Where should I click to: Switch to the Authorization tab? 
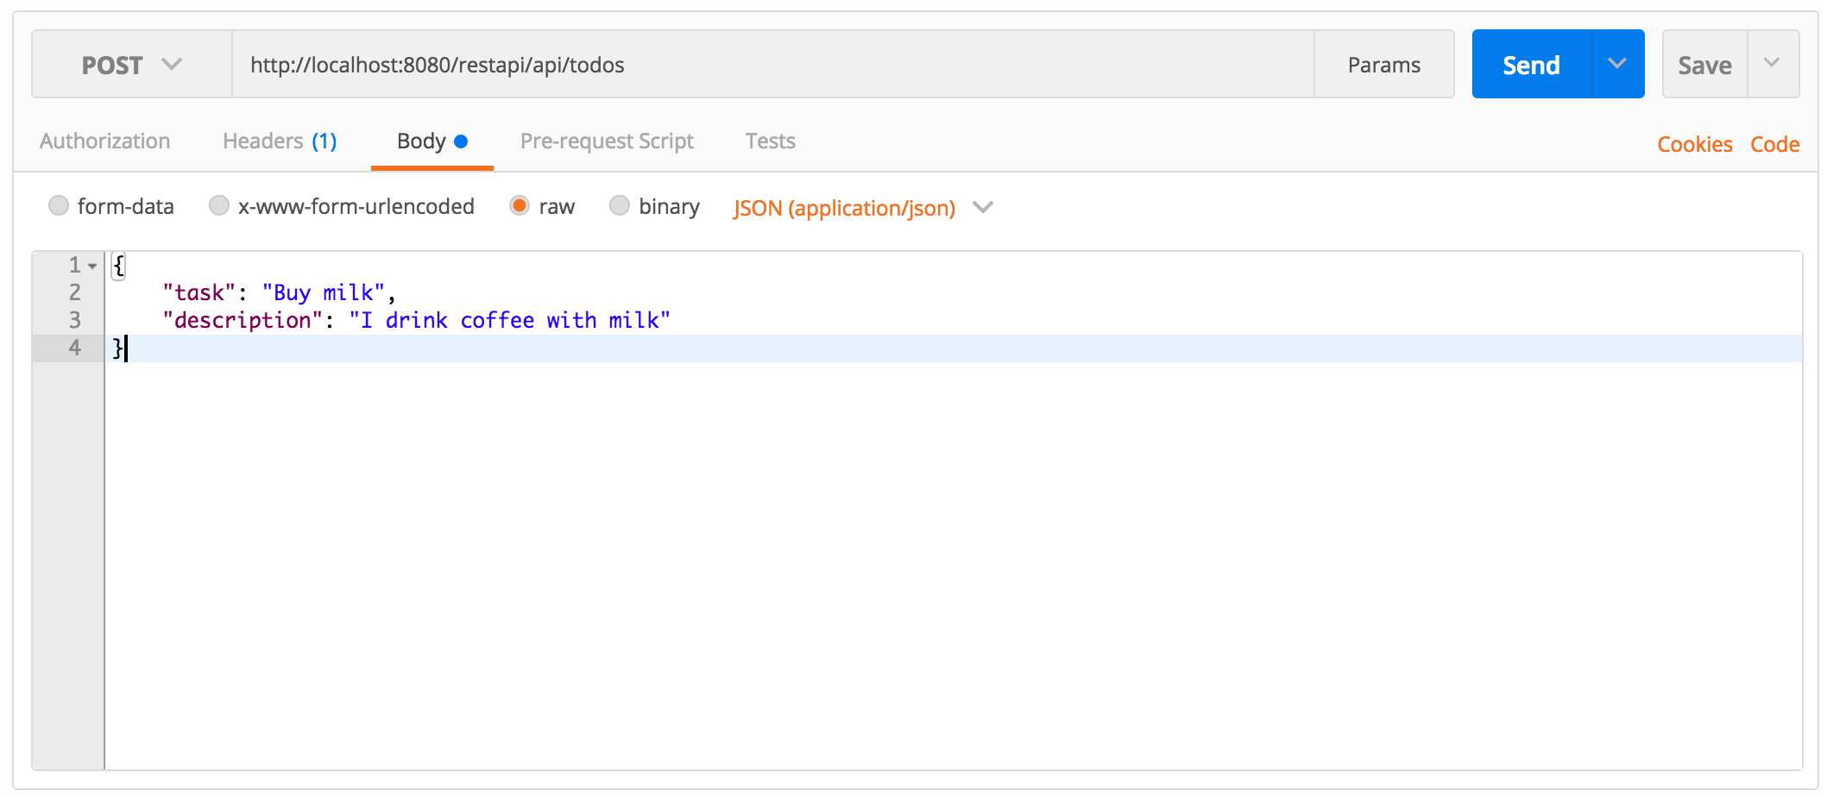coord(104,141)
